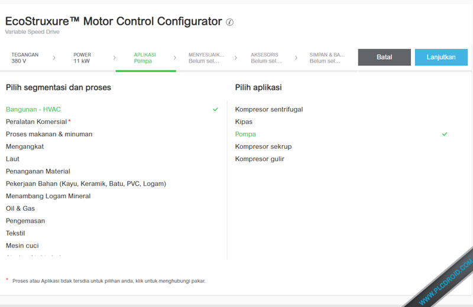This screenshot has width=473, height=307.
Task: Select Tekstil segment
Action: pos(15,233)
